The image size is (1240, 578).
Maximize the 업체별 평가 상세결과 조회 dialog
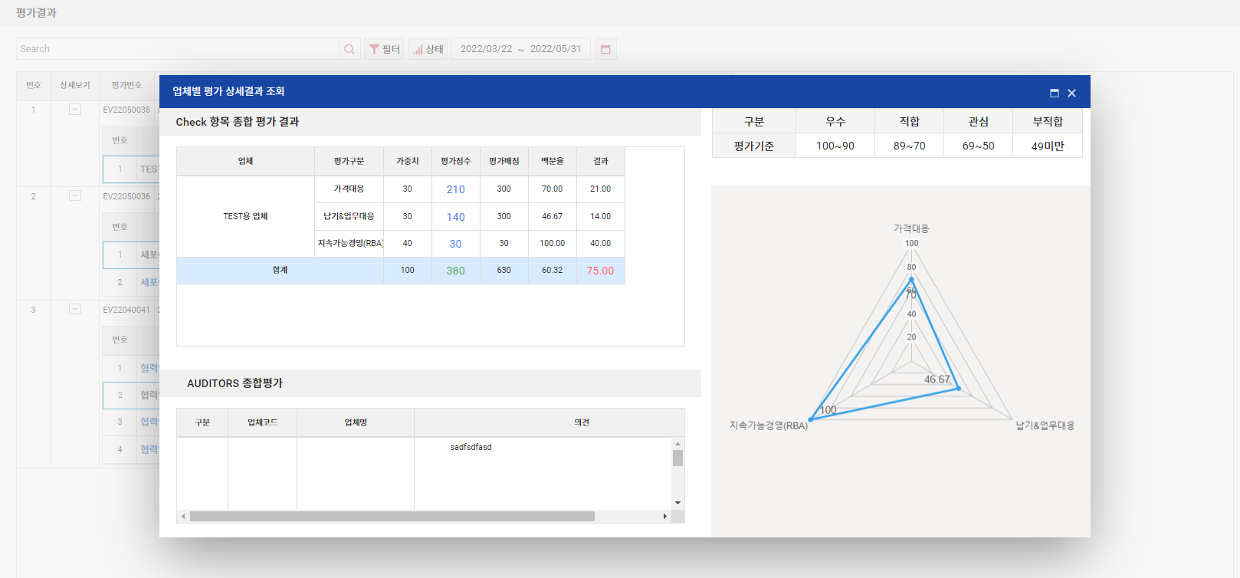1055,93
